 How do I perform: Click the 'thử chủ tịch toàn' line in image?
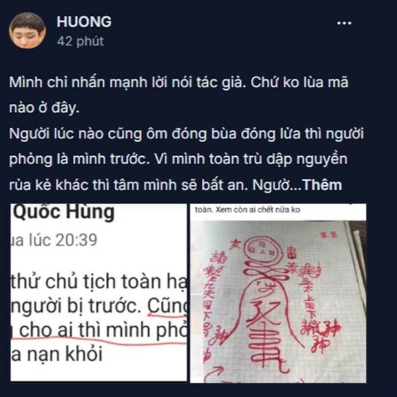(x=99, y=282)
